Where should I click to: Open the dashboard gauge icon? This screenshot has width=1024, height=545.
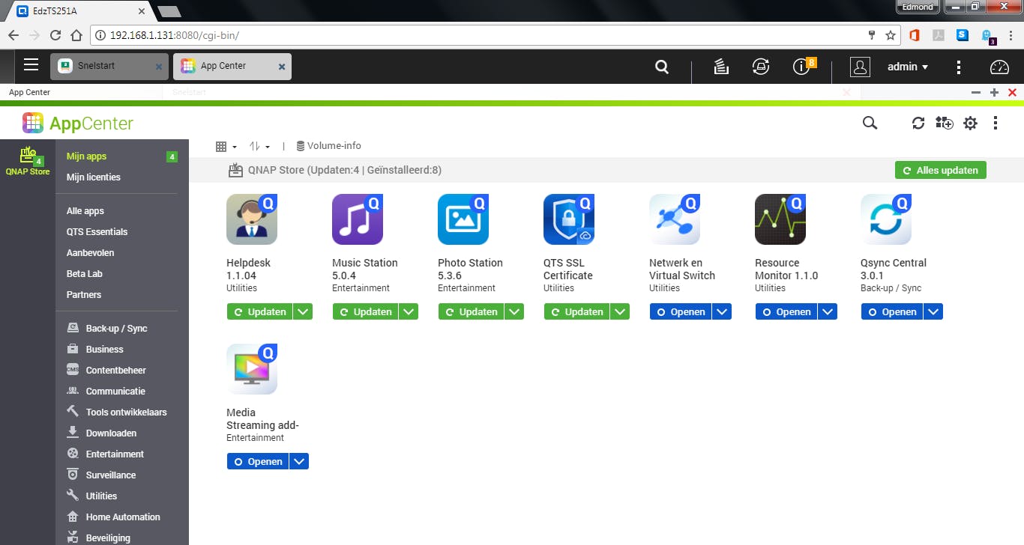point(1000,67)
